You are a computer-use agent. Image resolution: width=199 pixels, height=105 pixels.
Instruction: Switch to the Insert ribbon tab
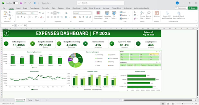coord(18,8)
